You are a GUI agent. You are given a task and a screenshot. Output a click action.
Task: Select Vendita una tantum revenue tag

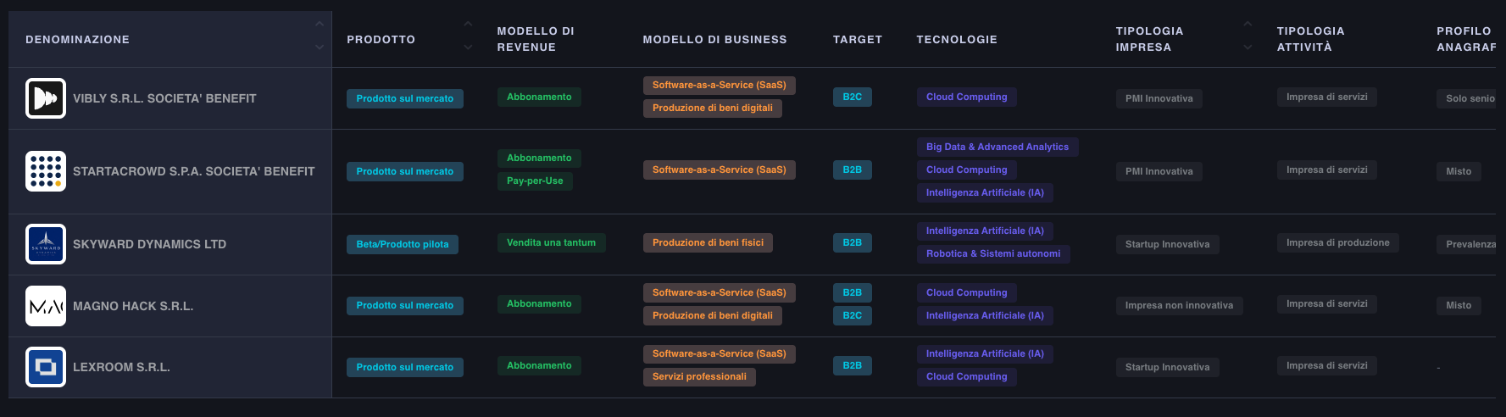551,242
